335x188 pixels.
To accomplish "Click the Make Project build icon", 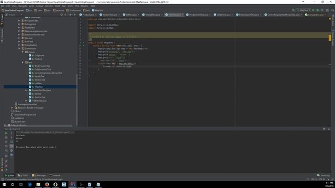I will coord(293,10).
